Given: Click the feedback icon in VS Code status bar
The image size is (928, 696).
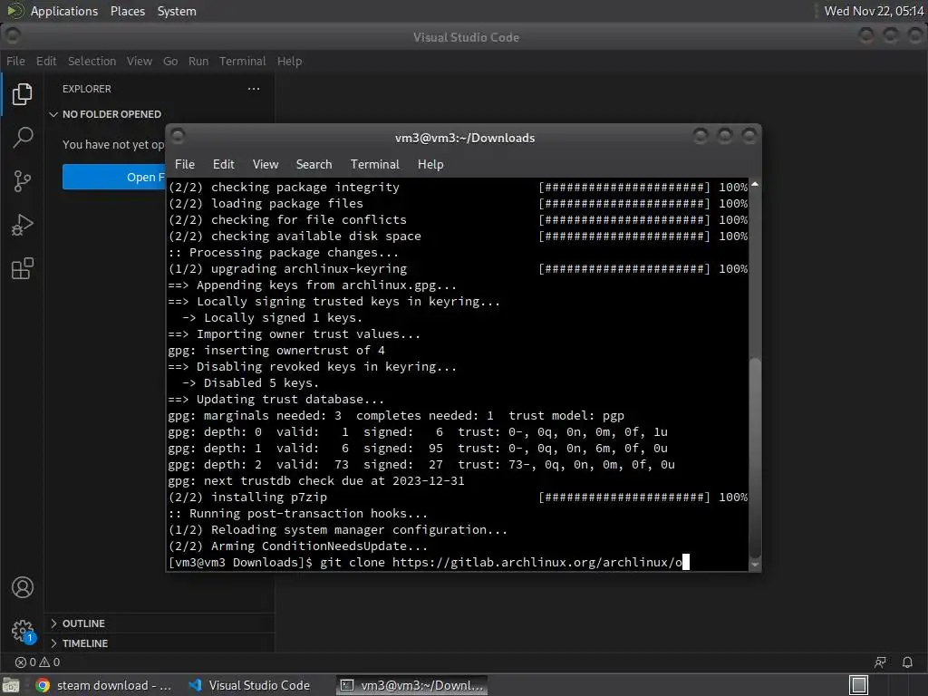Looking at the screenshot, I should point(881,662).
